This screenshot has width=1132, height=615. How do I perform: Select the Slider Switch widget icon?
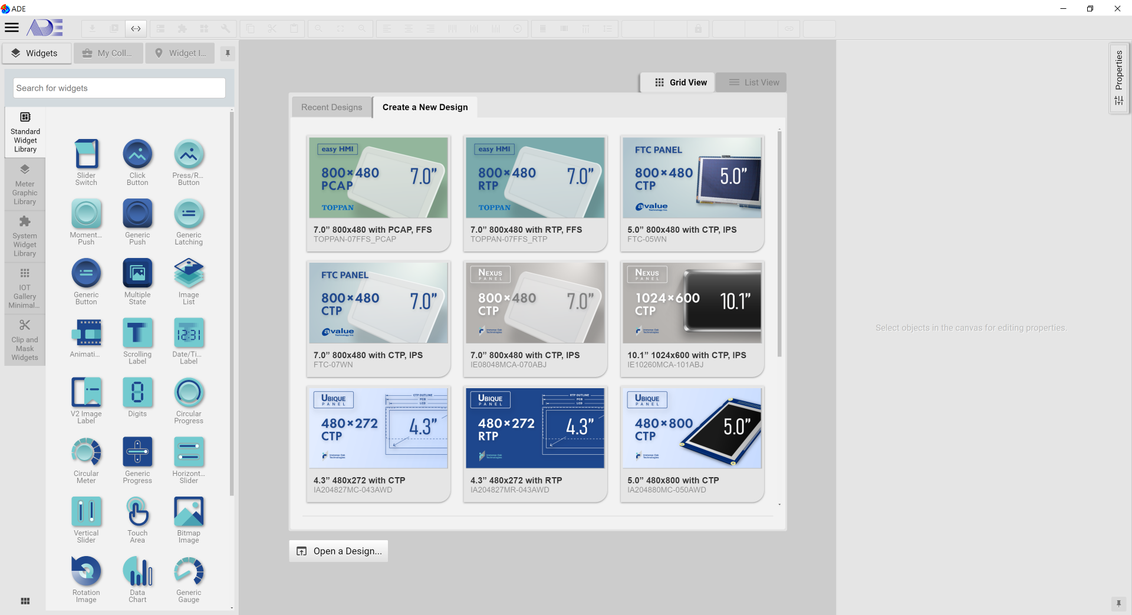pyautogui.click(x=86, y=154)
